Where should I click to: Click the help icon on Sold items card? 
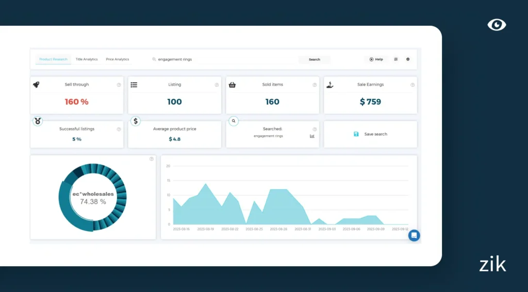pos(315,85)
